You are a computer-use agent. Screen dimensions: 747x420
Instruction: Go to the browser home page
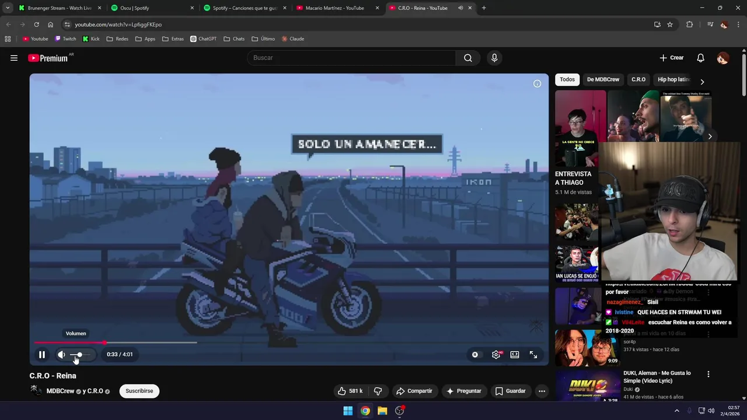tap(50, 24)
